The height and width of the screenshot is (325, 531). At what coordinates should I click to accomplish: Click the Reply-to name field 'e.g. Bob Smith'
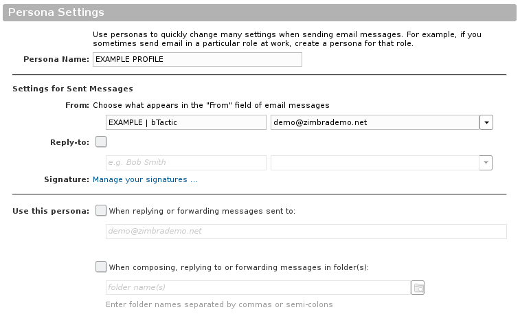point(186,163)
